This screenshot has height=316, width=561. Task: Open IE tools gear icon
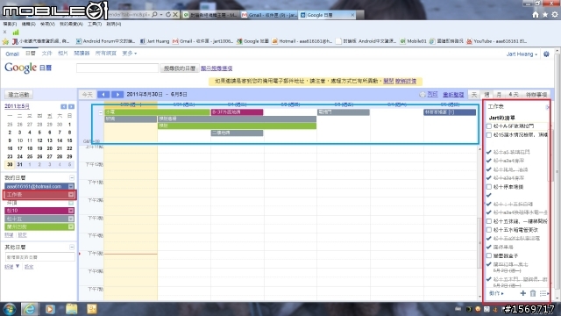pyautogui.click(x=555, y=15)
